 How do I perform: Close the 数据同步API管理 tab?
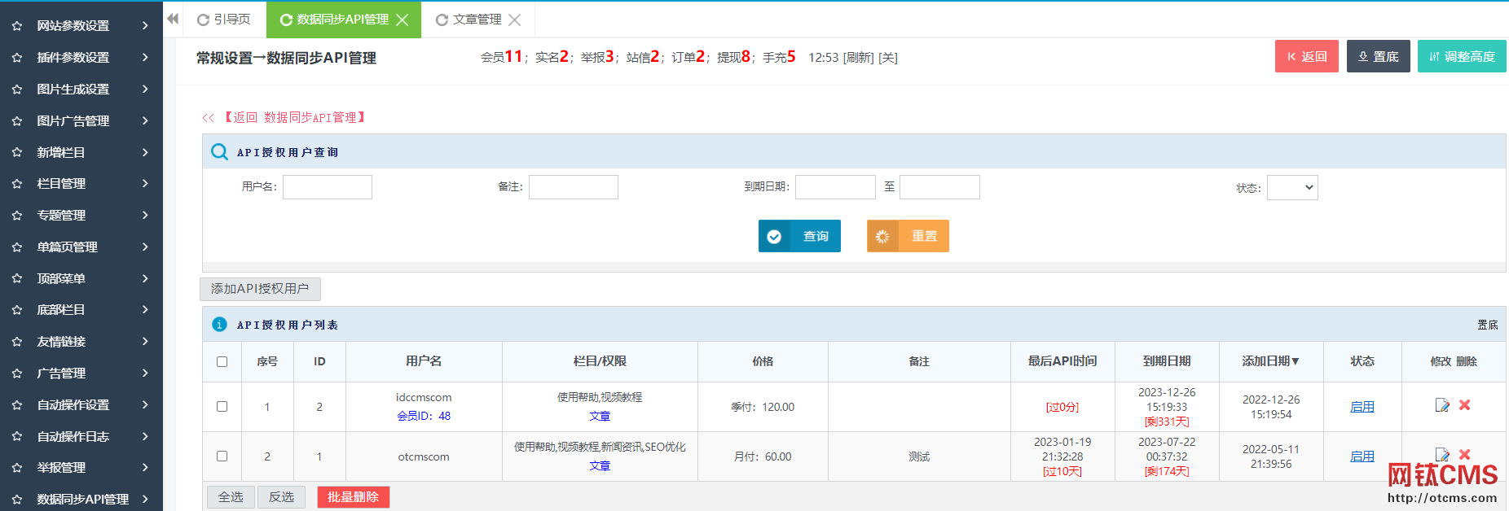pyautogui.click(x=403, y=20)
